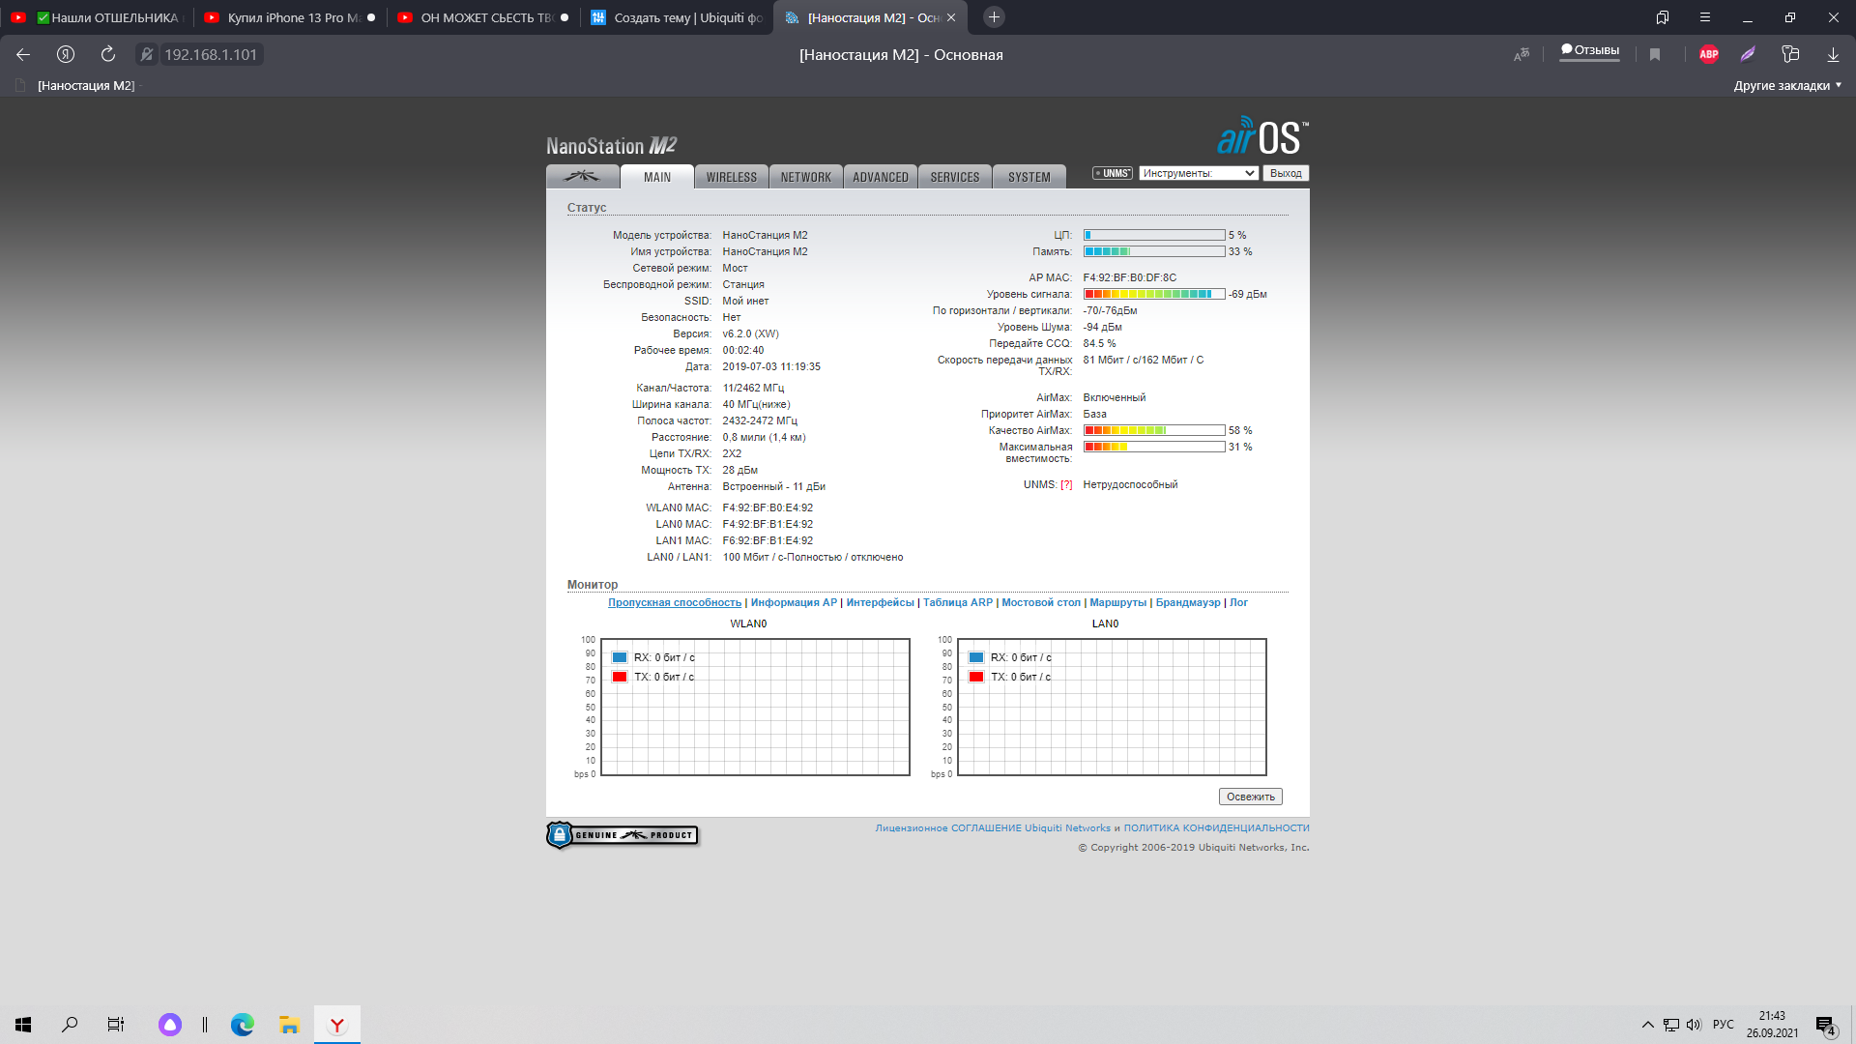Switch to the MAIN tab

(x=657, y=177)
